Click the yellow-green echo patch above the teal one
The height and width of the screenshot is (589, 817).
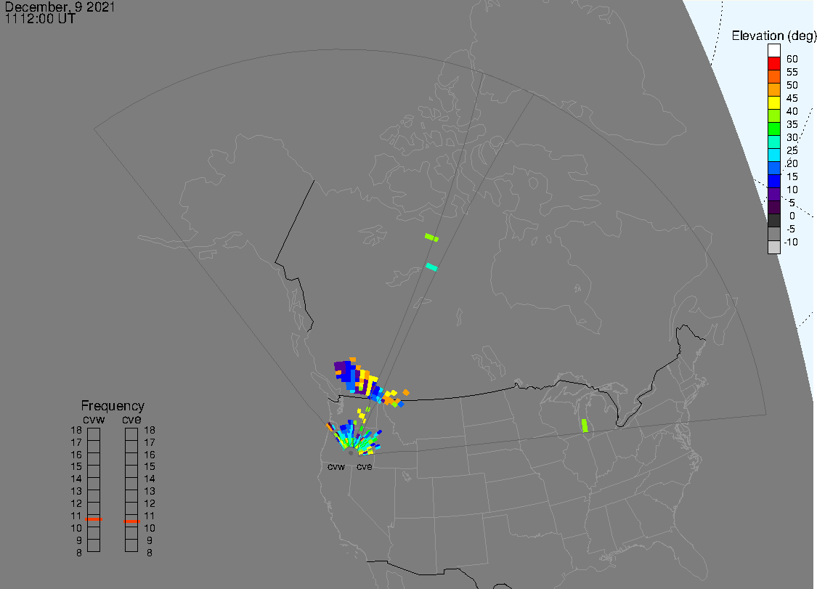(431, 237)
